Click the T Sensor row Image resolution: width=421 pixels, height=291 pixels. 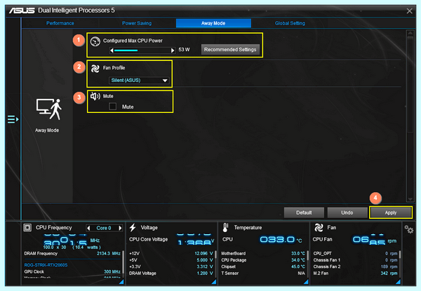(x=263, y=273)
